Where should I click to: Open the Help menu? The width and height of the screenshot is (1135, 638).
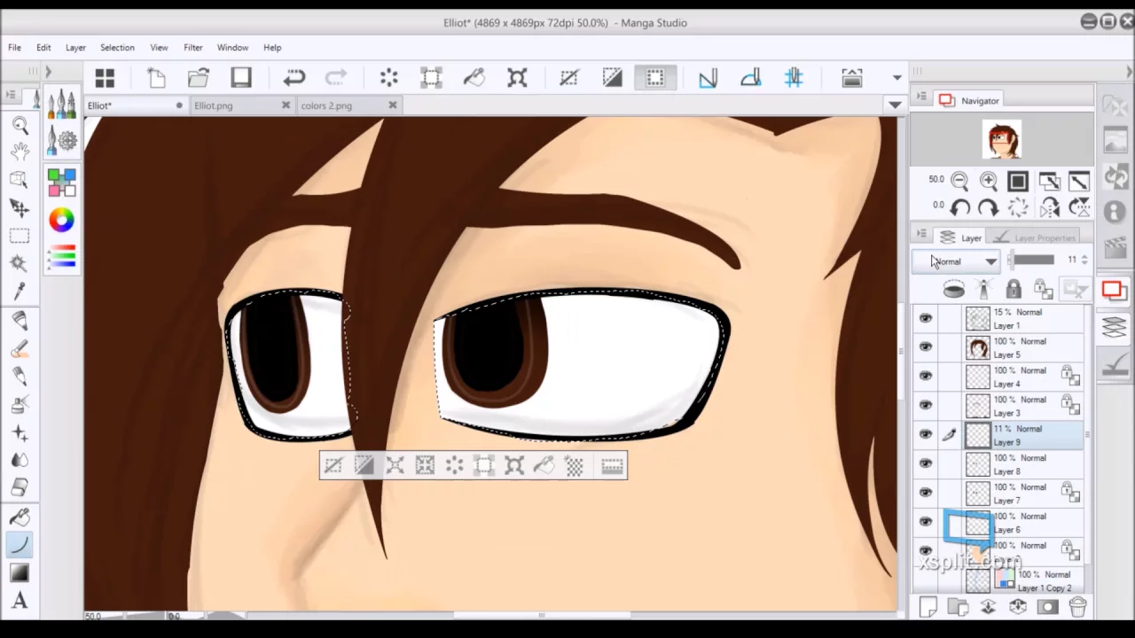[x=272, y=47]
